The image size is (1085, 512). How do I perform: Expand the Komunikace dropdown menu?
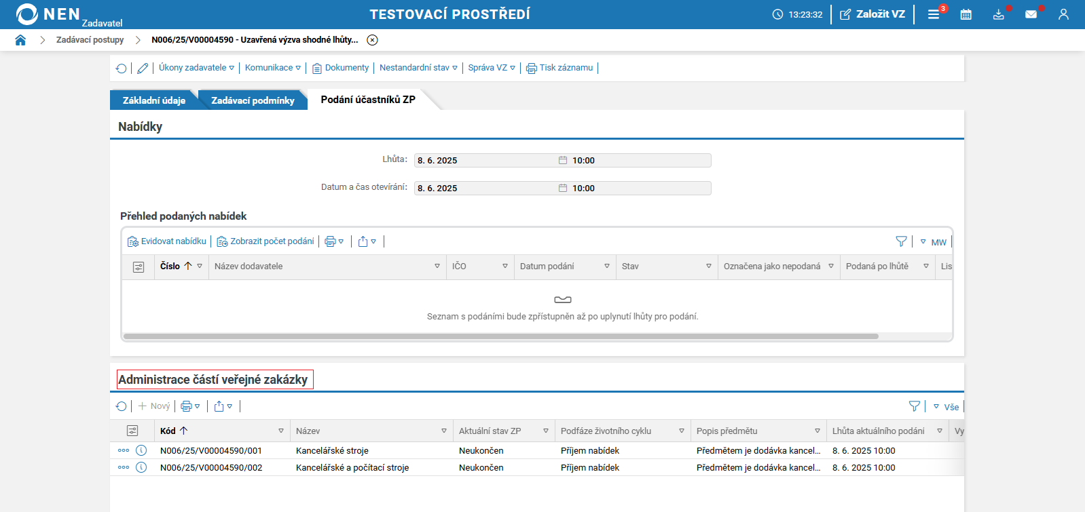coord(272,68)
